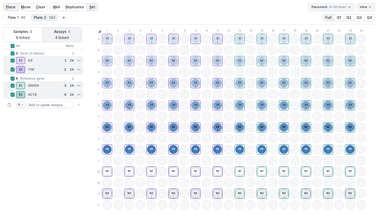Show the Full plate view
This screenshot has width=378, height=221.
[328, 18]
